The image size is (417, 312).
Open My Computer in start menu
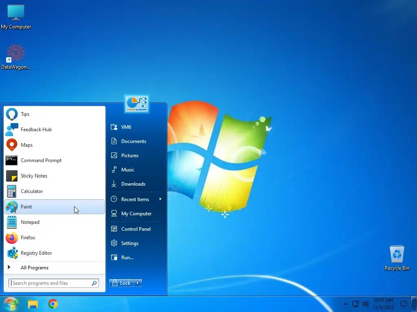tap(137, 214)
